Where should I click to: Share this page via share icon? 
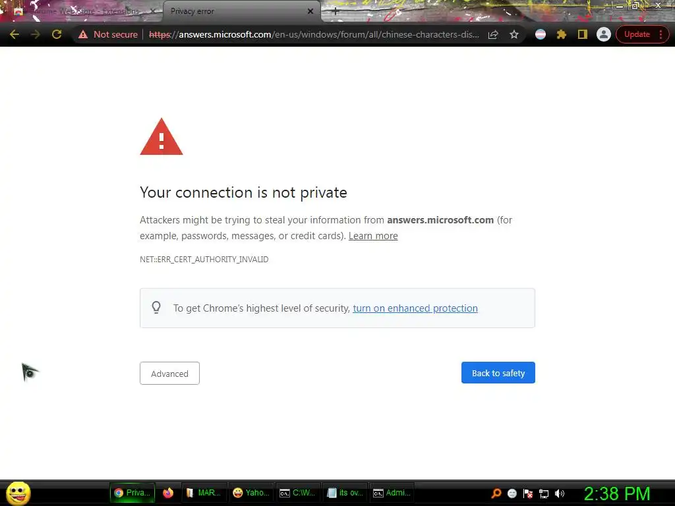[493, 34]
